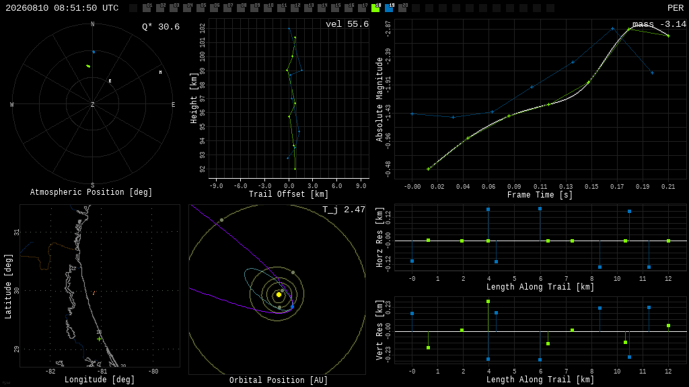The height and width of the screenshot is (387, 689).
Task: Click the mass -3.14 readout
Action: (659, 24)
